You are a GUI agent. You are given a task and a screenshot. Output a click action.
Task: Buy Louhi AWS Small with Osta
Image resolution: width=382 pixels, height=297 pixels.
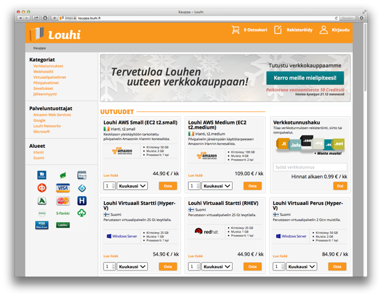coord(168,186)
